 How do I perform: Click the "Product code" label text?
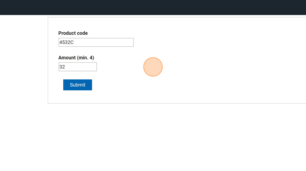click(73, 33)
